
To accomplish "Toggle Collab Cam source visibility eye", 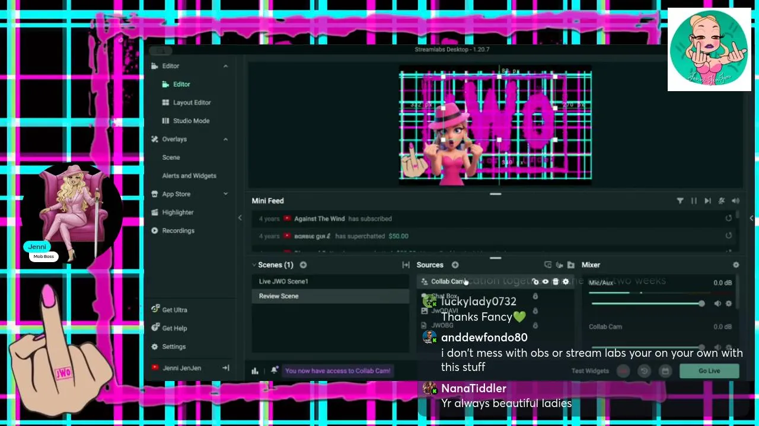I will tap(545, 282).
